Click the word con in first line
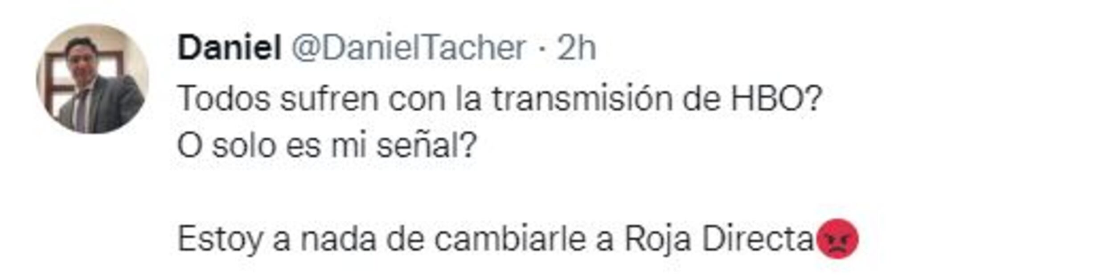1099x276 pixels. pos(417,99)
